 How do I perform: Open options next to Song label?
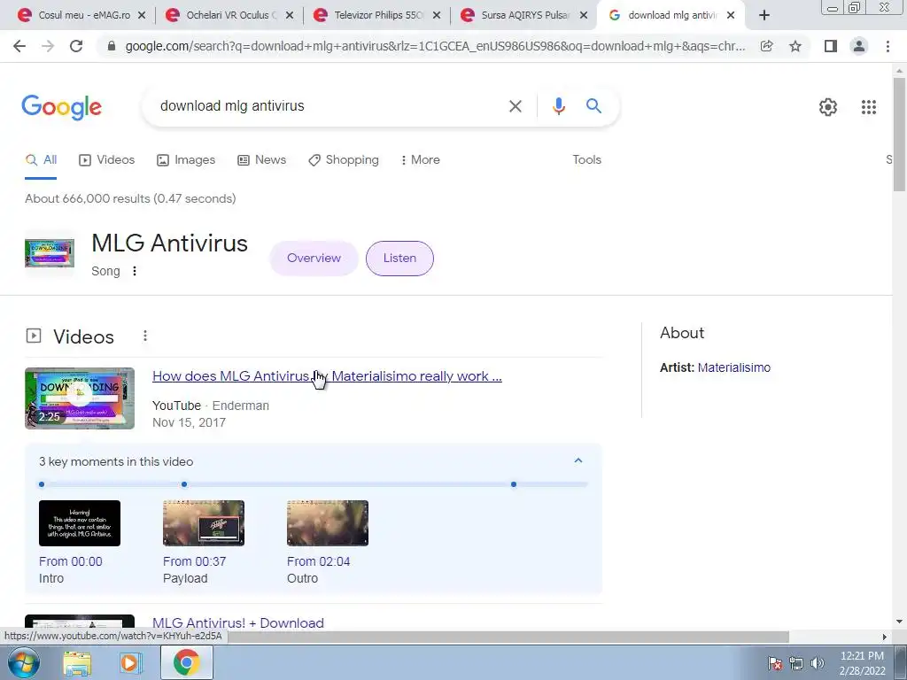135,271
